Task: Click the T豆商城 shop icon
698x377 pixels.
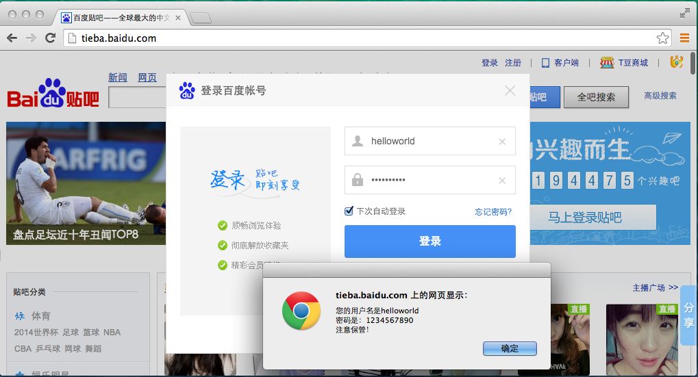Action: tap(606, 63)
